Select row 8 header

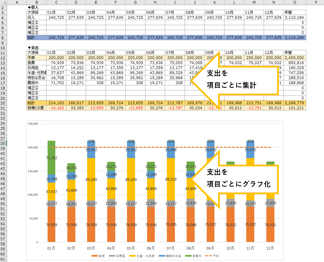tap(3, 38)
